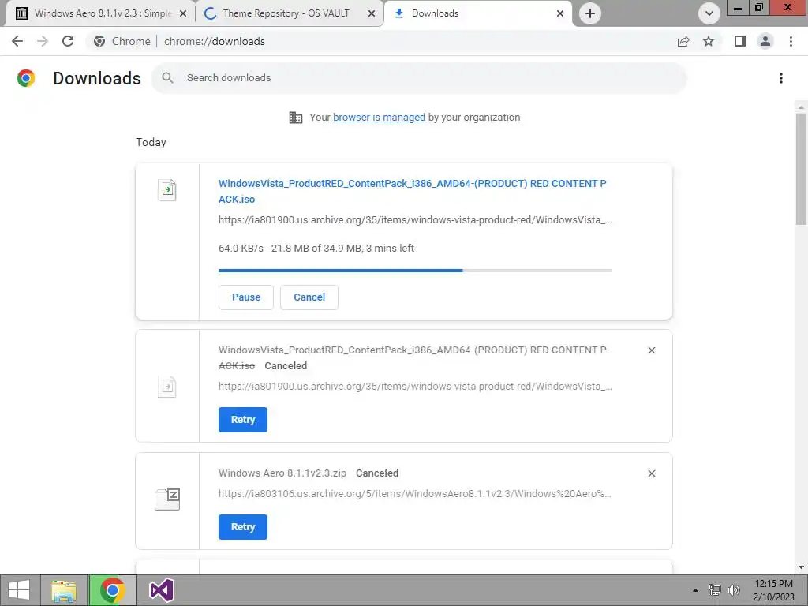Viewport: 808px width, 606px height.
Task: Click the browser forward arrow
Action: 43,41
